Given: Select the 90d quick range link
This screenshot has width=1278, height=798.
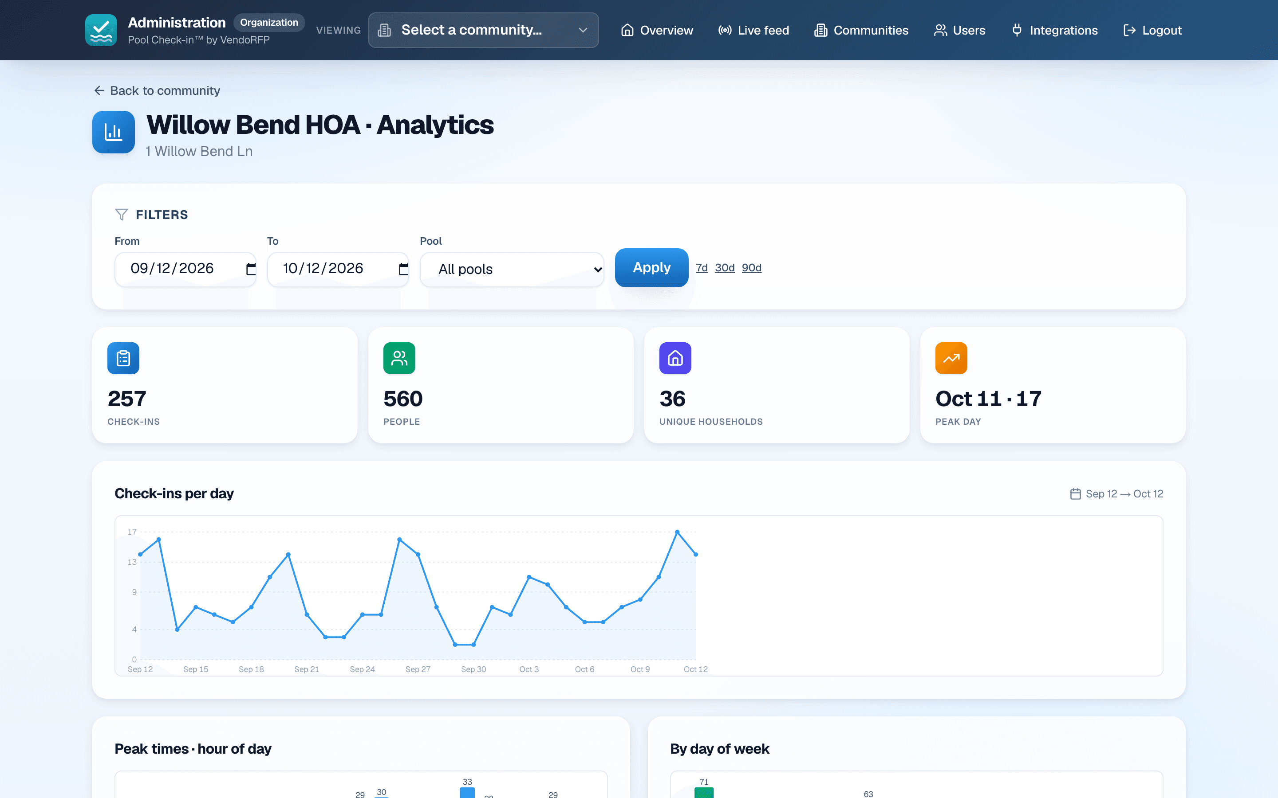Looking at the screenshot, I should pyautogui.click(x=751, y=268).
